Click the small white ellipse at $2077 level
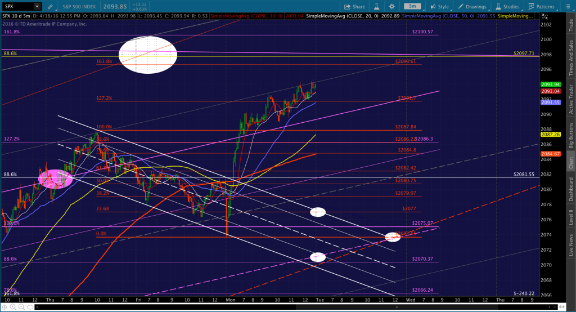576x312 pixels. coord(318,212)
